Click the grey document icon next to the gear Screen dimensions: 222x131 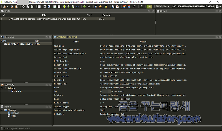point(28,6)
